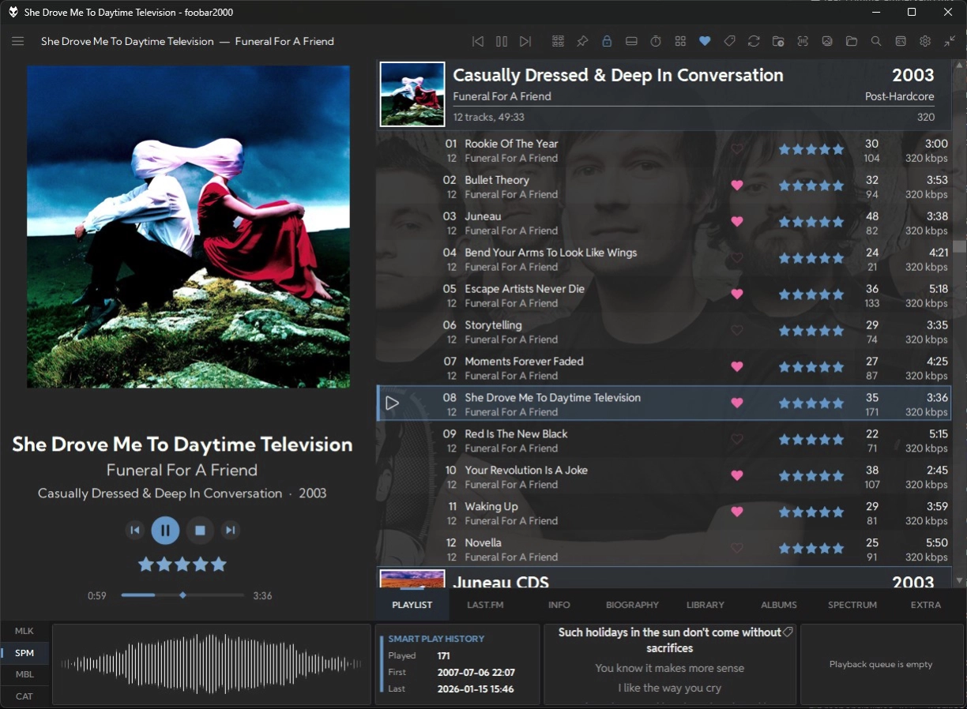Click the seek bar handle in the progress slider

coord(182,595)
